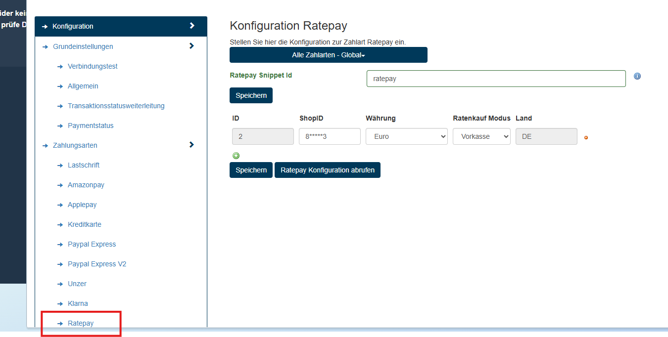The width and height of the screenshot is (668, 337).
Task: Click the Konfiguration Ratepay heading
Action: [288, 26]
